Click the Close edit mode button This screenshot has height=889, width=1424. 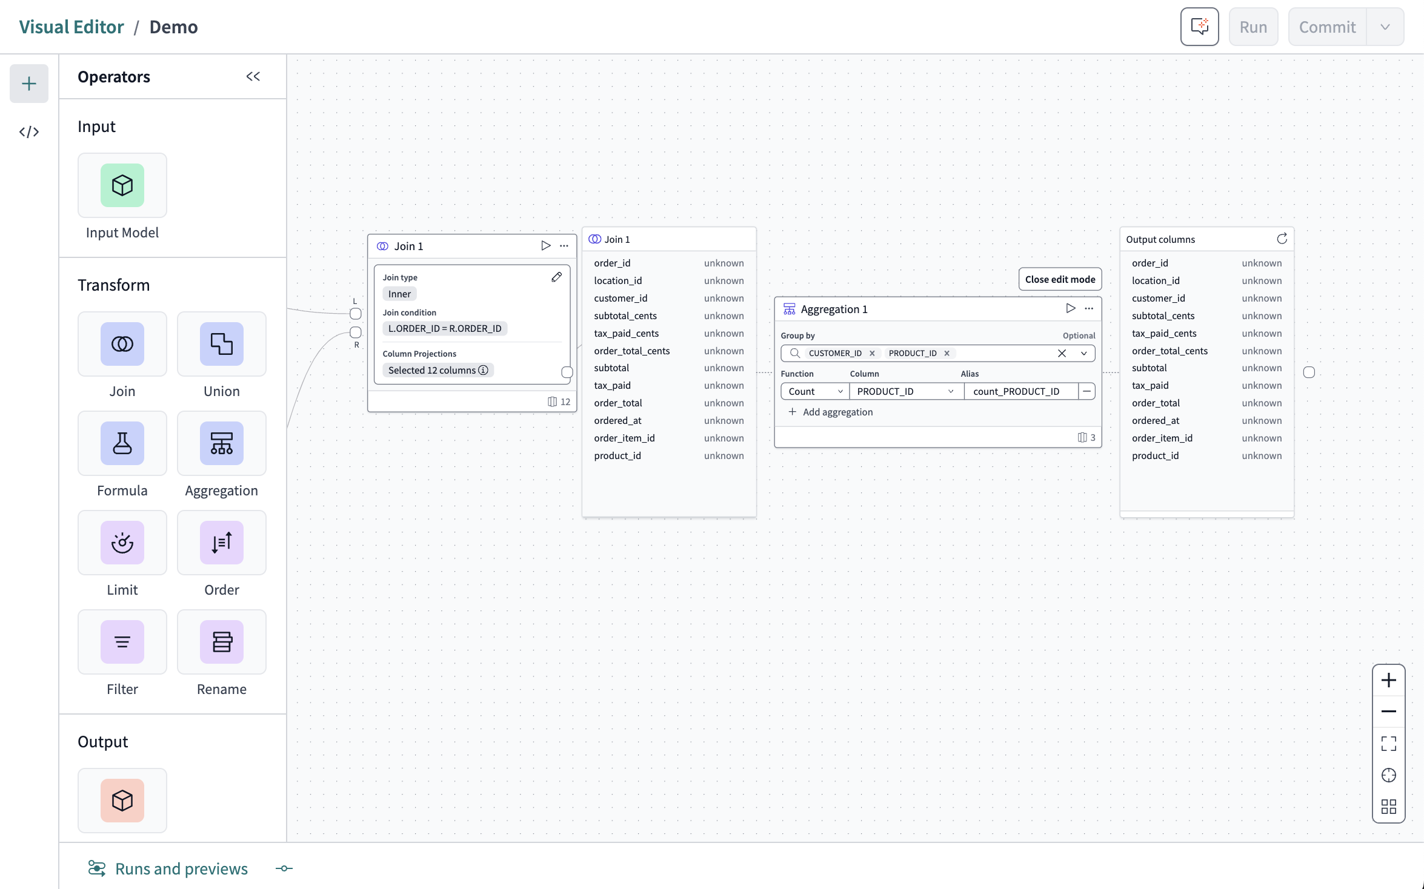click(x=1060, y=279)
